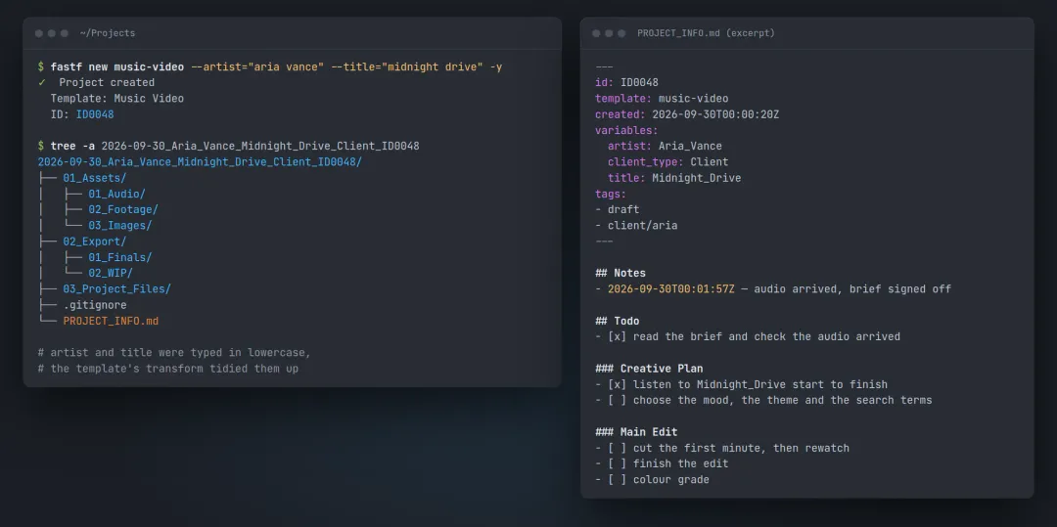Click the '## Notes' heading

(620, 273)
